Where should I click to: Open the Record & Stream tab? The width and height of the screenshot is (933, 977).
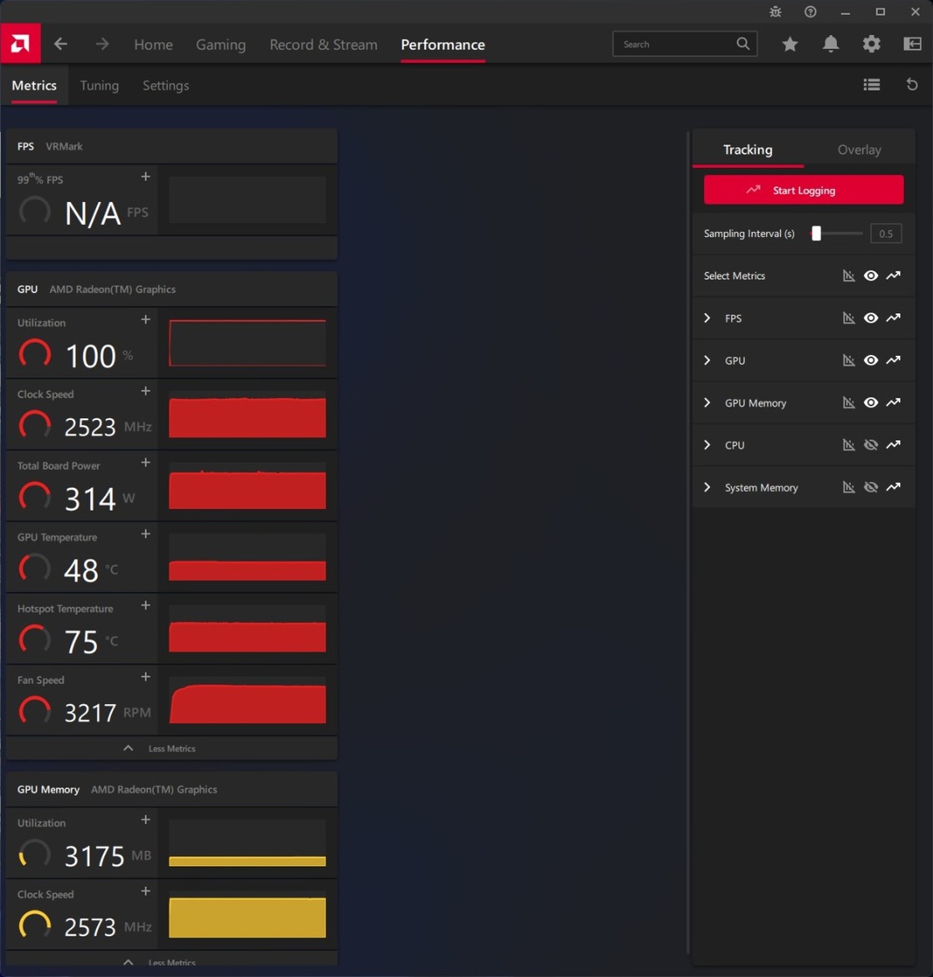[323, 45]
